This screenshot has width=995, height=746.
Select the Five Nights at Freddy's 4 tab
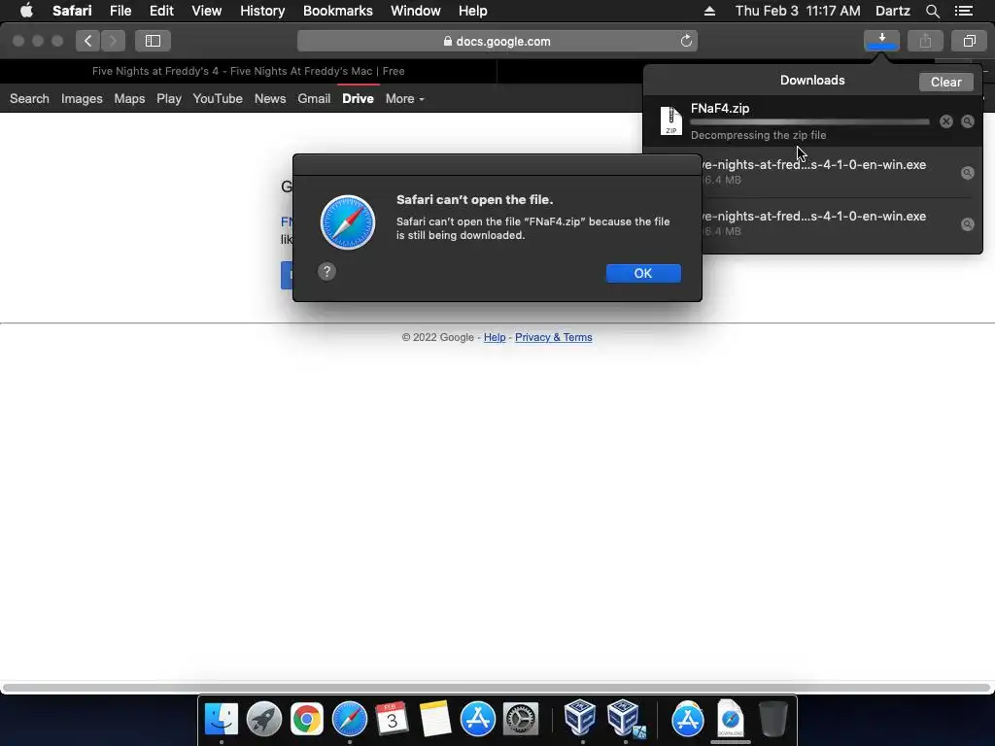click(x=248, y=71)
